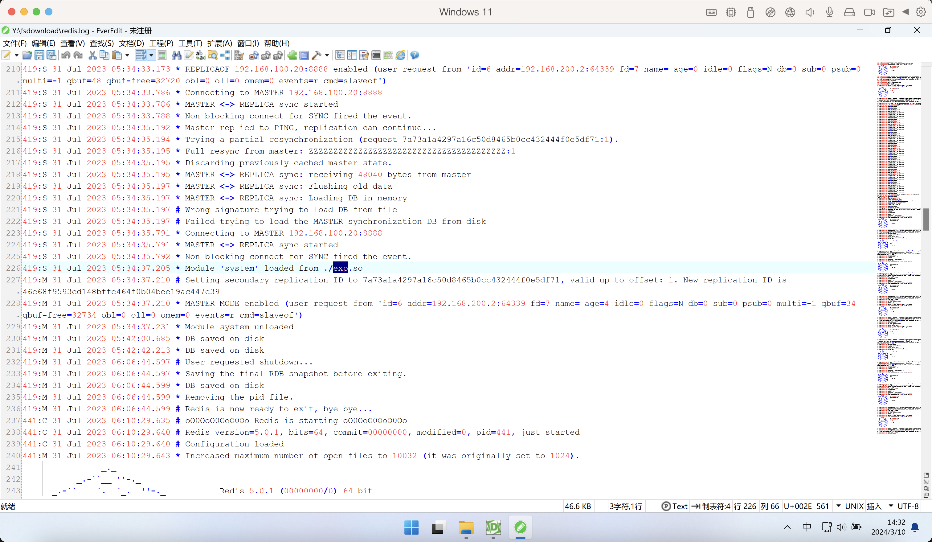Image resolution: width=932 pixels, height=542 pixels.
Task: Click the 制表符:4 tab setting in status bar
Action: (x=711, y=506)
